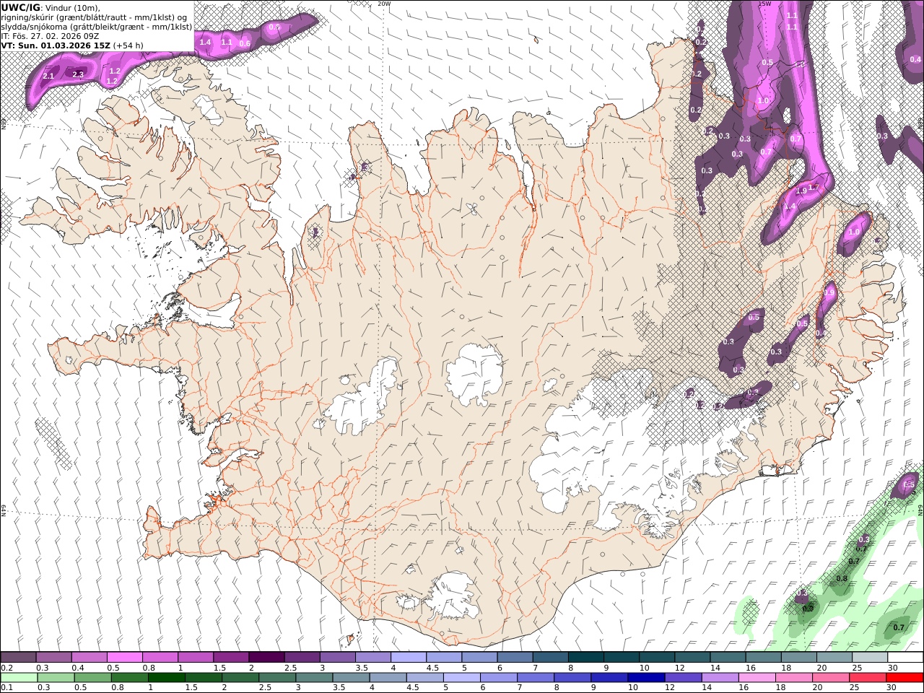
Task: Click the 2.1 snowfall value on the map
Action: pos(49,76)
